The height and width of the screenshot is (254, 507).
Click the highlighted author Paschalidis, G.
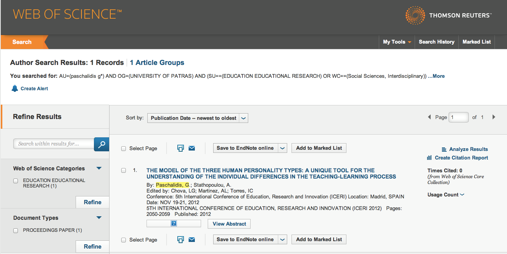click(173, 185)
